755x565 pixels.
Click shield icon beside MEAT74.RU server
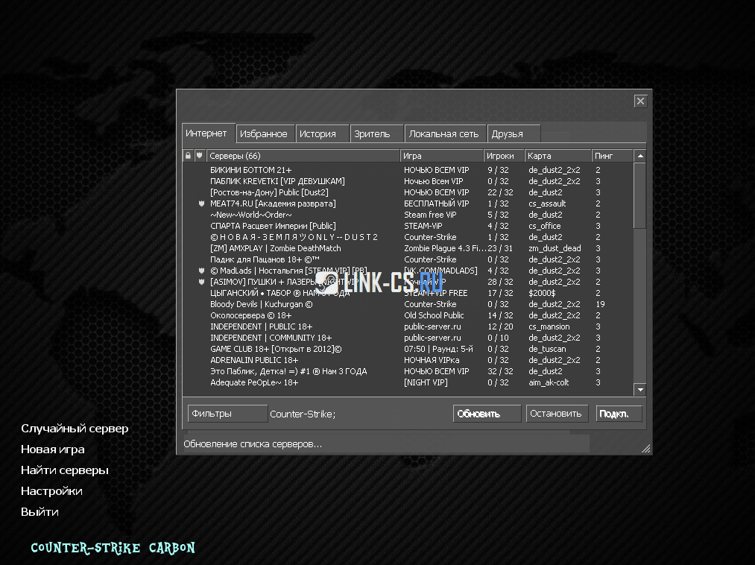[201, 203]
